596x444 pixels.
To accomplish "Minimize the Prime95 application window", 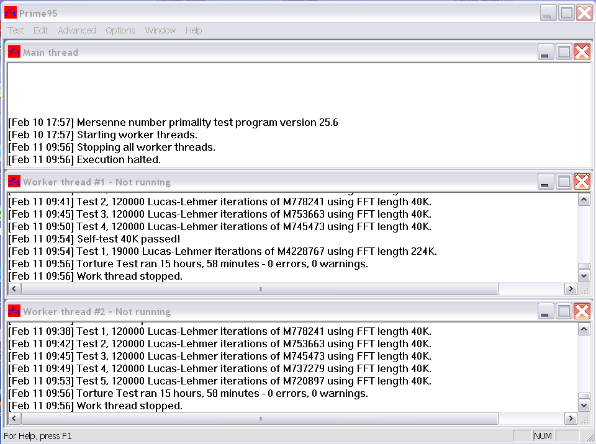I will point(548,13).
